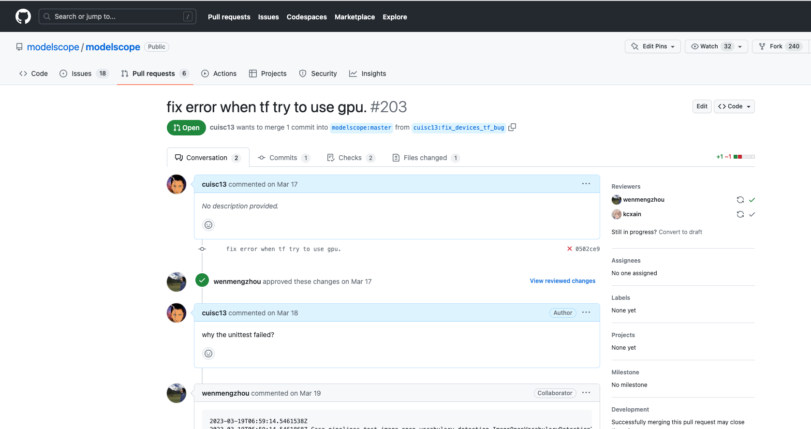The width and height of the screenshot is (811, 429).
Task: Open Issues in top navigation bar
Action: (268, 17)
